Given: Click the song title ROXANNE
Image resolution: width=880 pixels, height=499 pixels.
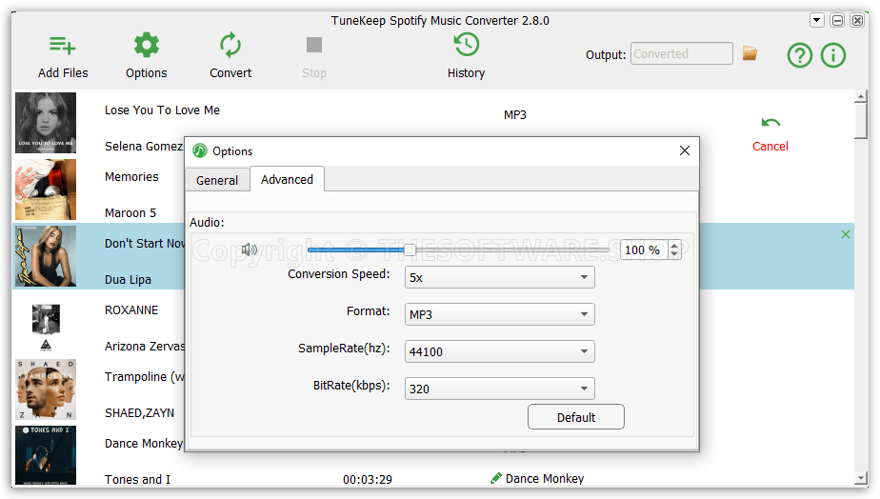Looking at the screenshot, I should click(x=131, y=309).
